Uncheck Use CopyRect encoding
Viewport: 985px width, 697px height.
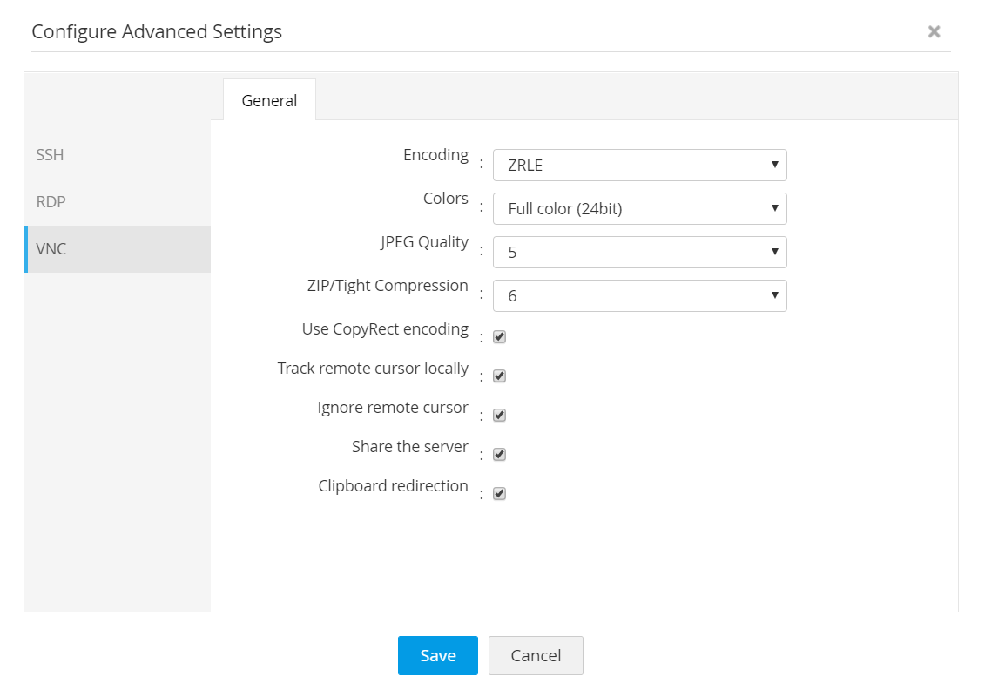pyautogui.click(x=500, y=337)
